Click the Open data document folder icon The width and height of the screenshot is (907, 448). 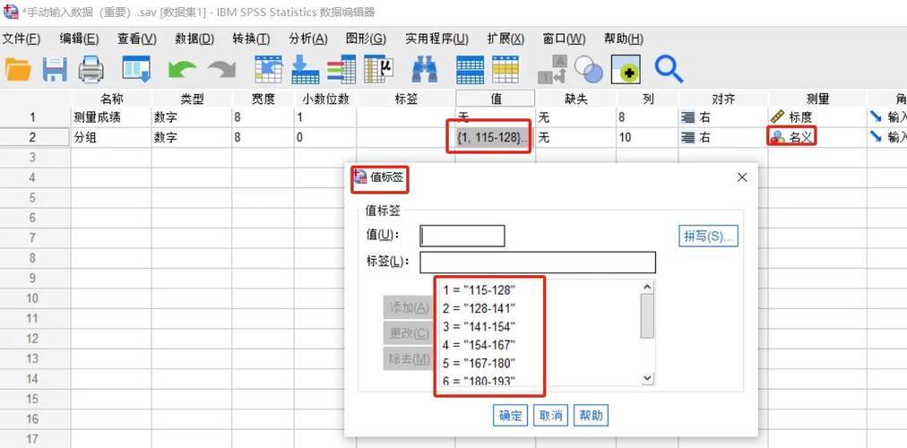pyautogui.click(x=18, y=69)
